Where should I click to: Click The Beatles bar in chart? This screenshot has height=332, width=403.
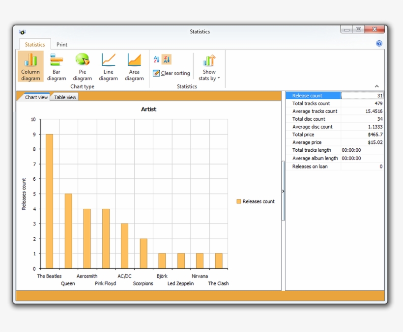click(49, 201)
